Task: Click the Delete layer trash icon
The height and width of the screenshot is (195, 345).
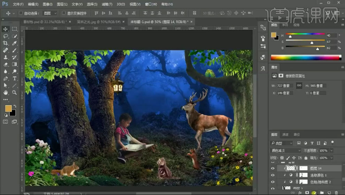Action: point(336,193)
